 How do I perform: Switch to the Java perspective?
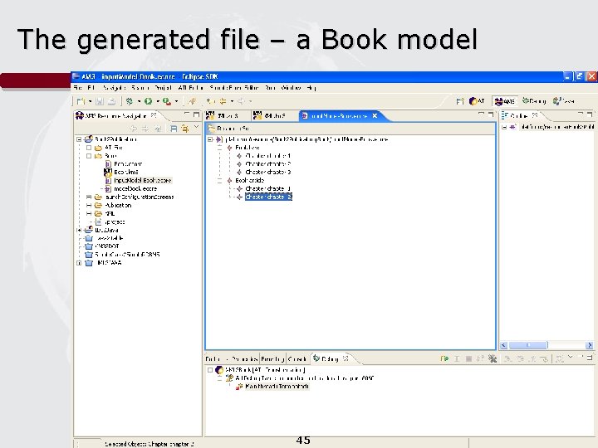[564, 101]
